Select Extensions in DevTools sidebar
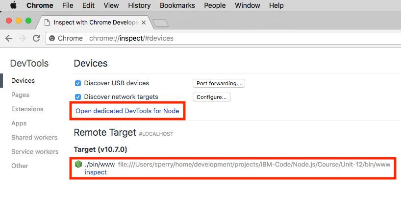 (27, 109)
